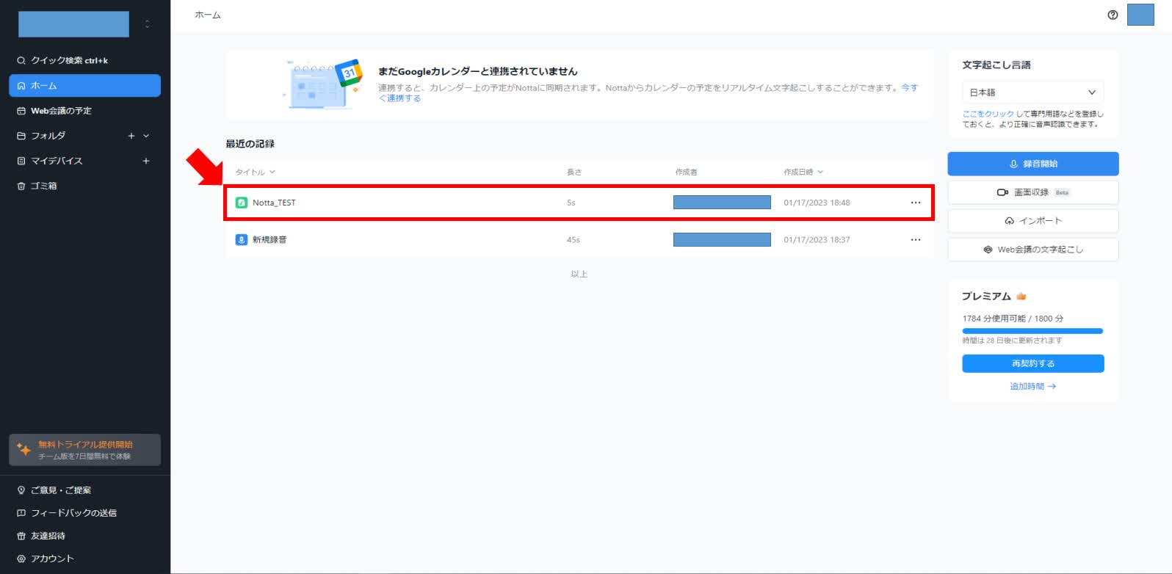Start recording with 録音開始
Viewport: 1172px width, 574px height.
pos(1032,164)
